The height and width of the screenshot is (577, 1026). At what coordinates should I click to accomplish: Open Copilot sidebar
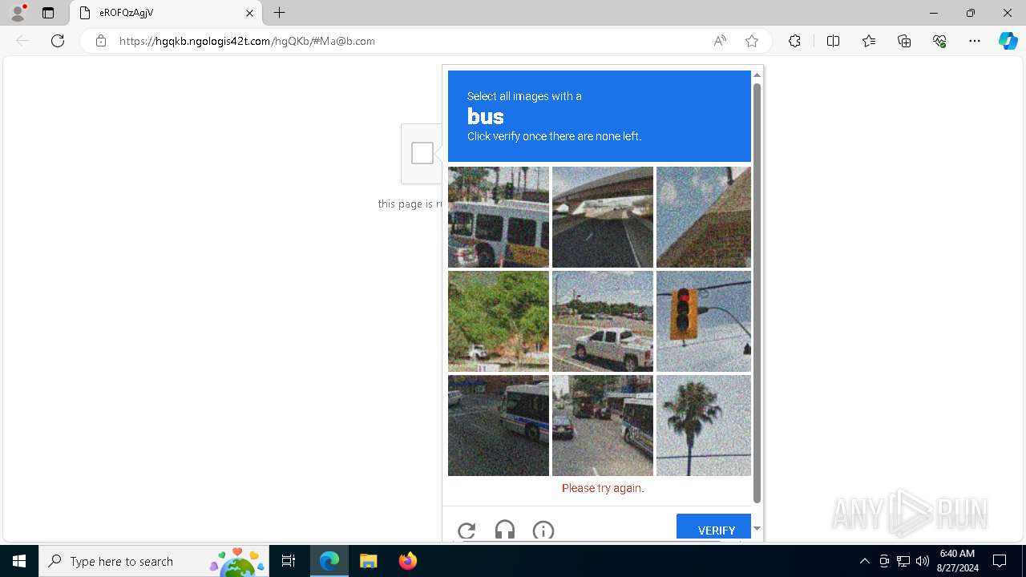pos(1008,41)
